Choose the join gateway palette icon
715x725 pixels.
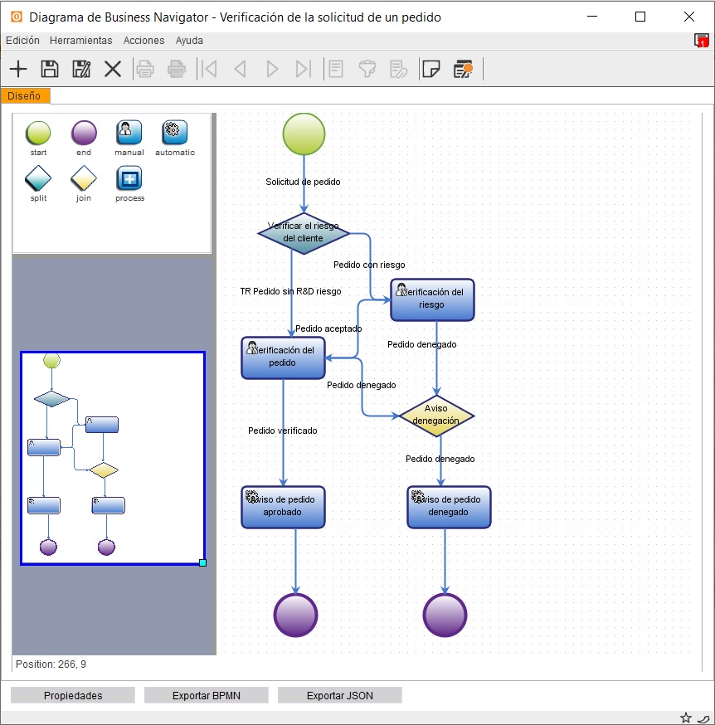point(84,178)
